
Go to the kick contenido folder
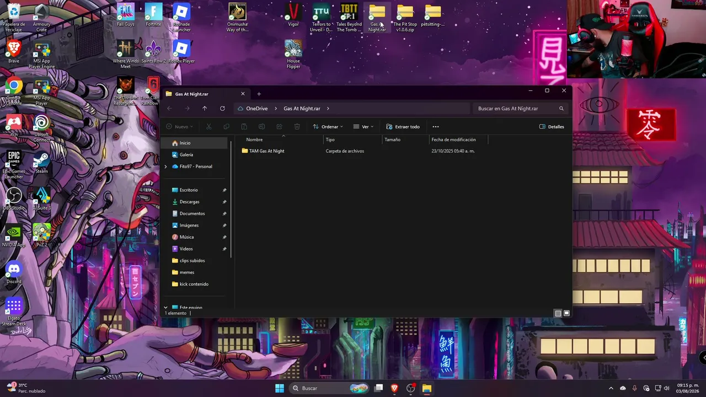(194, 284)
